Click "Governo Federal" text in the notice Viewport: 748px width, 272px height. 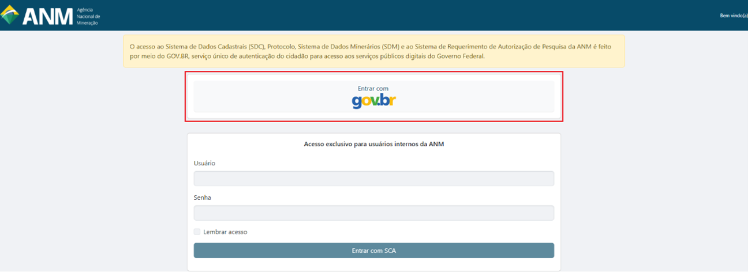click(x=463, y=56)
